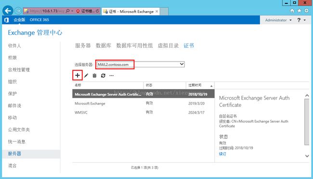Image resolution: width=313 pixels, height=179 pixels.
Task: Open the Administrator account dropdown
Action: pyautogui.click(x=278, y=20)
